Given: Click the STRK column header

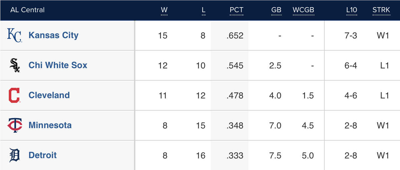Looking at the screenshot, I should point(381,10).
